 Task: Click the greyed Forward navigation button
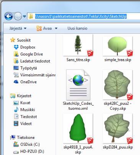click(x=18, y=16)
